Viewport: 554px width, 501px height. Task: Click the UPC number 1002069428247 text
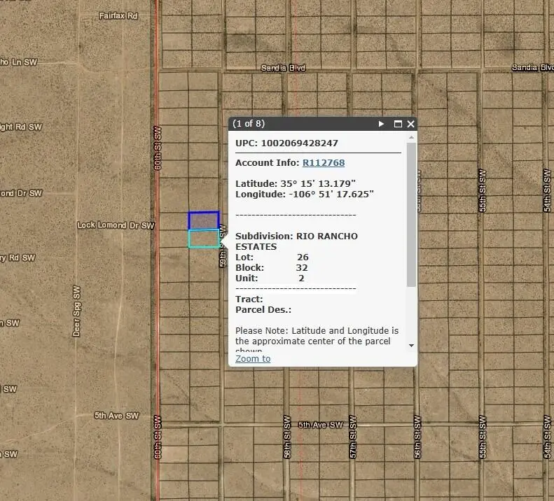(299, 143)
